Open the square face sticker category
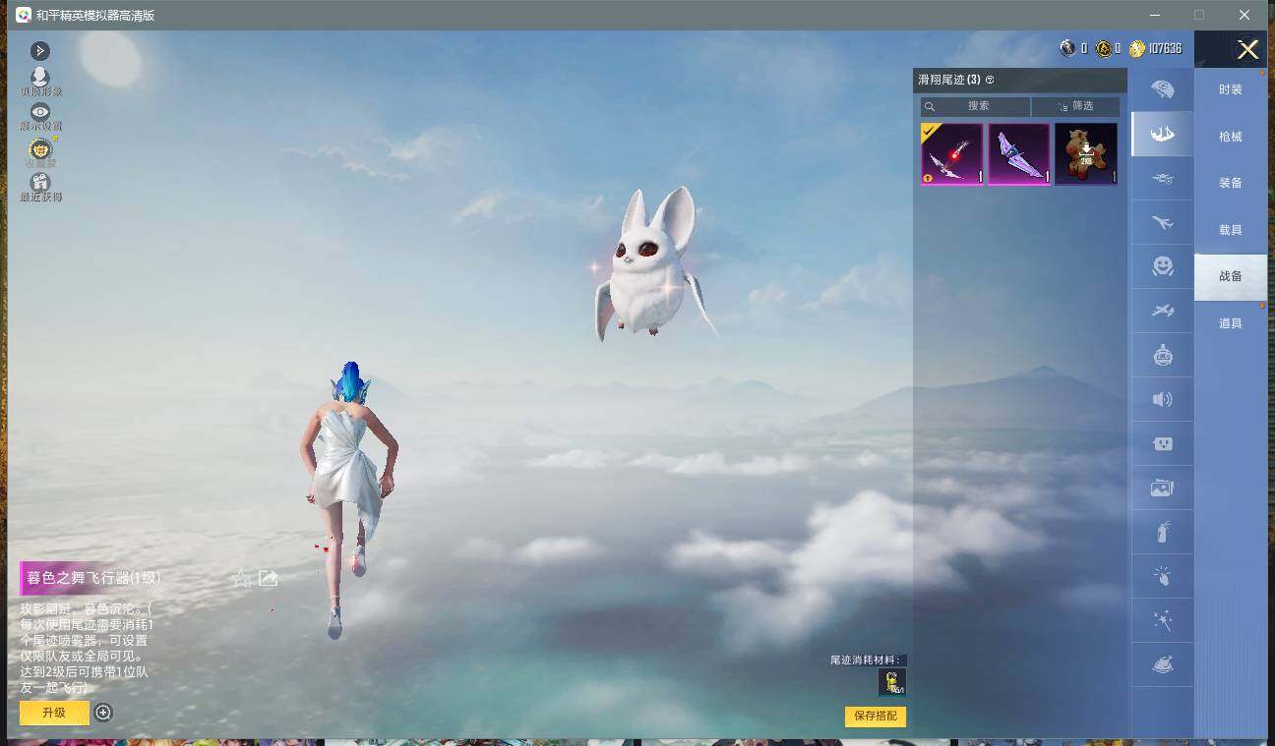The width and height of the screenshot is (1275, 746). [1162, 443]
